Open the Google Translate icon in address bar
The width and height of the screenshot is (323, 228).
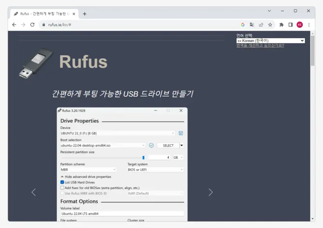[252, 25]
